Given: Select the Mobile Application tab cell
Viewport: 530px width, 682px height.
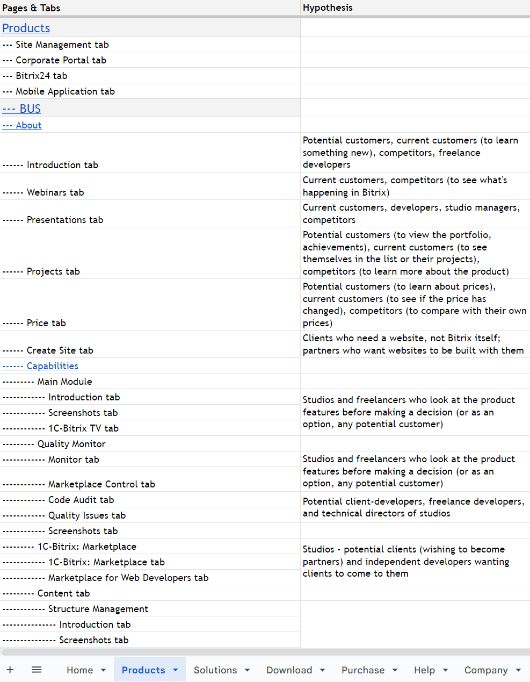Looking at the screenshot, I should point(150,91).
